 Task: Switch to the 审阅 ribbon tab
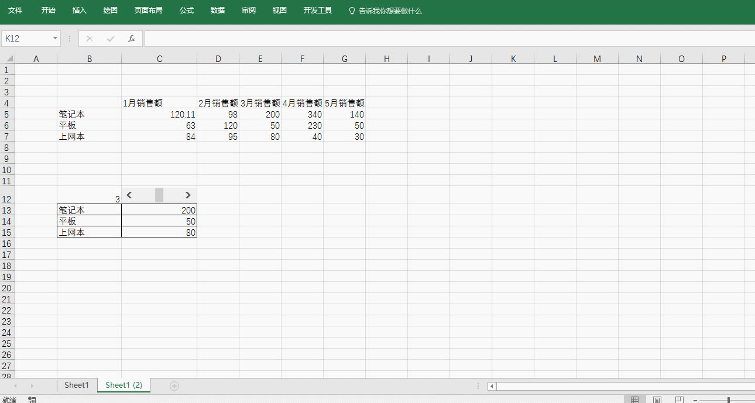(249, 11)
